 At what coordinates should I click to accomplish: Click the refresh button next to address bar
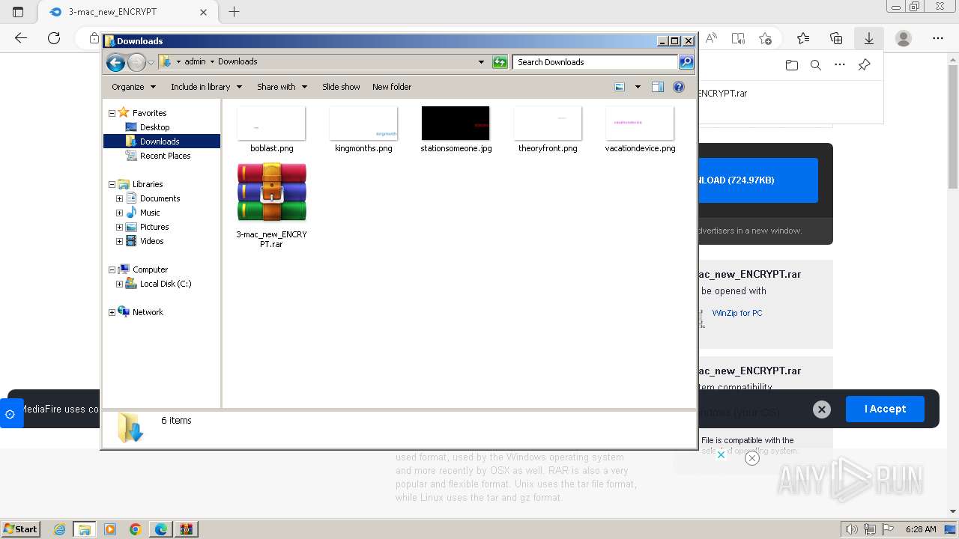[500, 62]
